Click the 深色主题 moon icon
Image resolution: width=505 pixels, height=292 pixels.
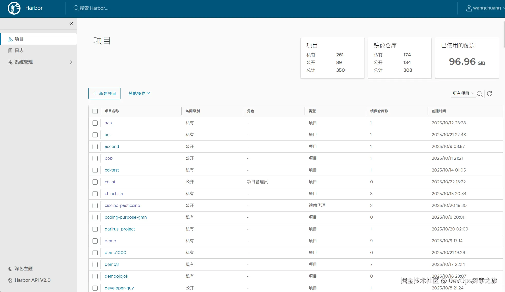[x=10, y=269]
